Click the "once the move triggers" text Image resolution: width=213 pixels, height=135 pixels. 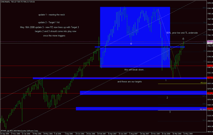[x=54, y=36]
